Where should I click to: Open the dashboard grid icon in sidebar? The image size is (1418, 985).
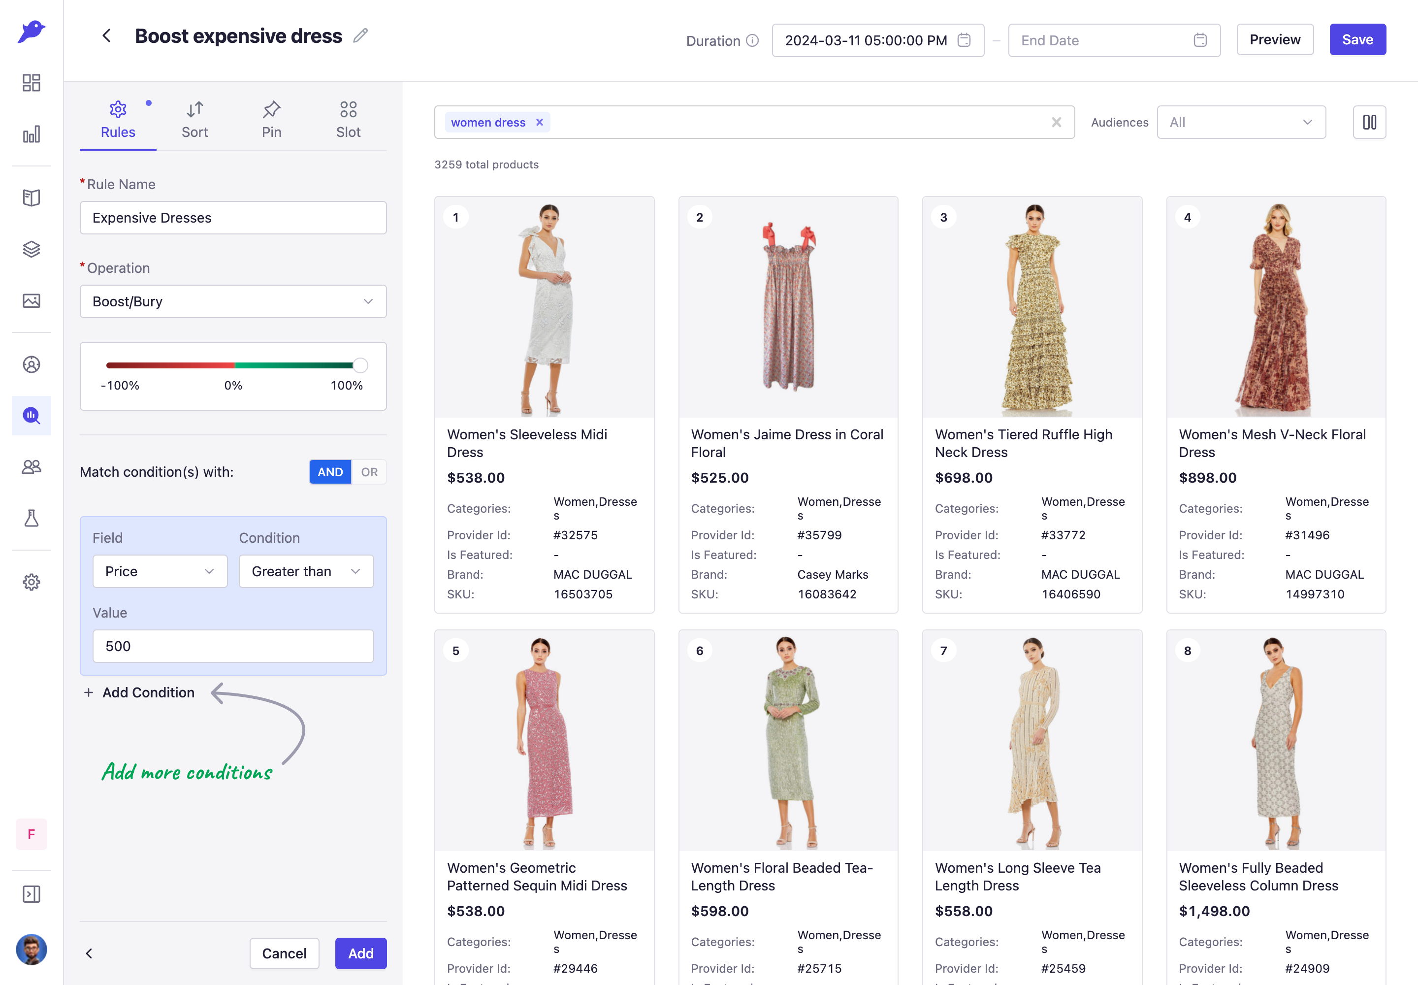[32, 83]
